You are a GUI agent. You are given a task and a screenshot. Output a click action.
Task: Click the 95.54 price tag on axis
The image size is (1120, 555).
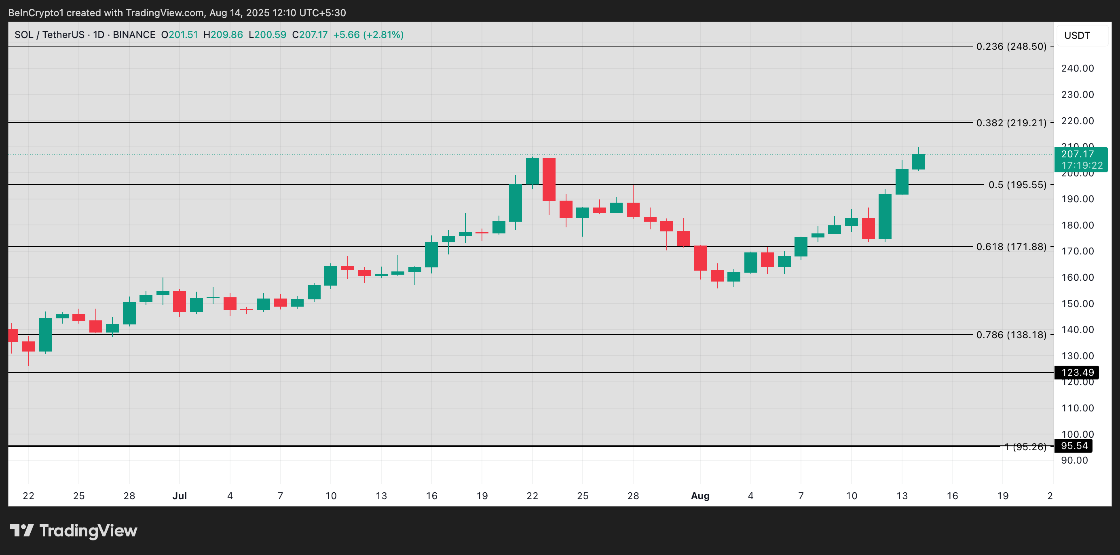click(1074, 445)
